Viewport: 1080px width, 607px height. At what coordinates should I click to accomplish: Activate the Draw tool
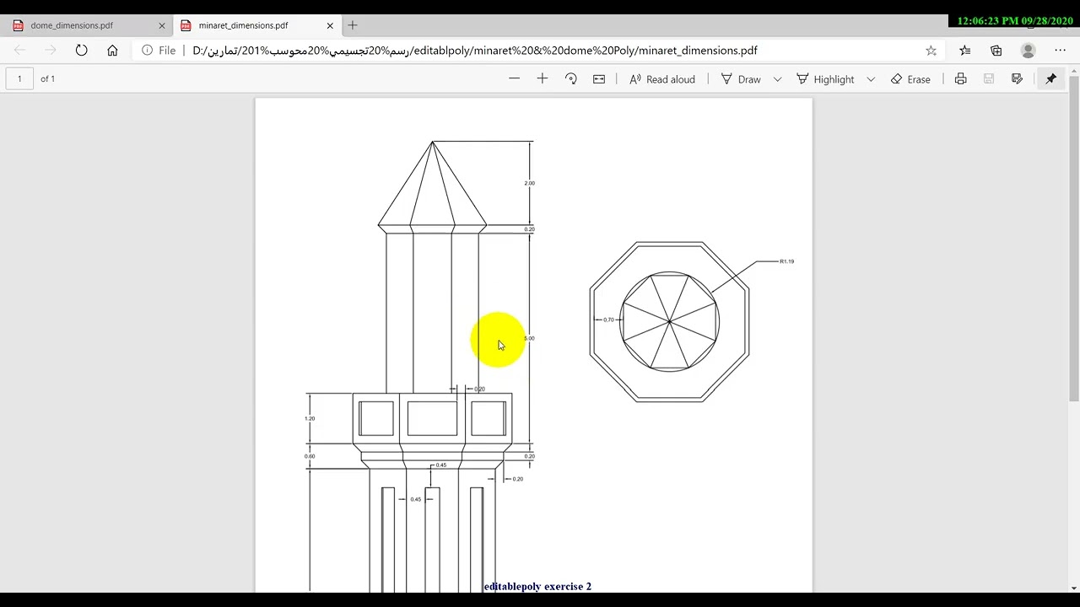coord(741,79)
